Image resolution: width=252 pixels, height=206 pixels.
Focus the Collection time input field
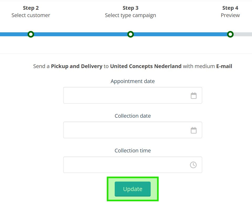(x=133, y=165)
